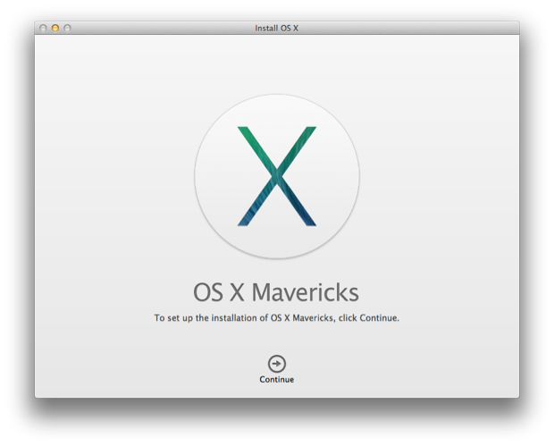Click the 'To set up the installation' instruction text
This screenshot has width=554, height=446.
click(277, 318)
